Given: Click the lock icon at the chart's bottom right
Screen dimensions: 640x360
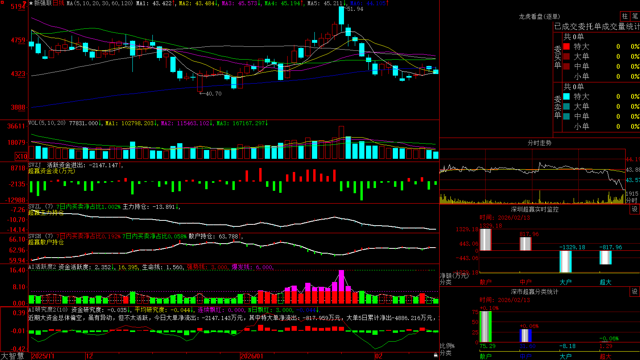Looking at the screenshot, I should click(436, 355).
